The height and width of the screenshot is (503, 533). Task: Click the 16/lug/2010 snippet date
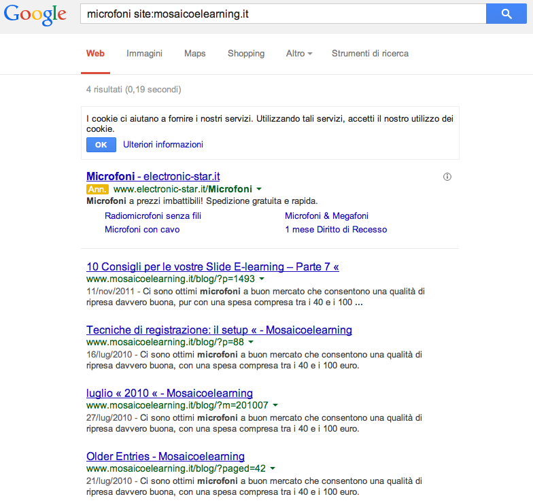pyautogui.click(x=109, y=355)
